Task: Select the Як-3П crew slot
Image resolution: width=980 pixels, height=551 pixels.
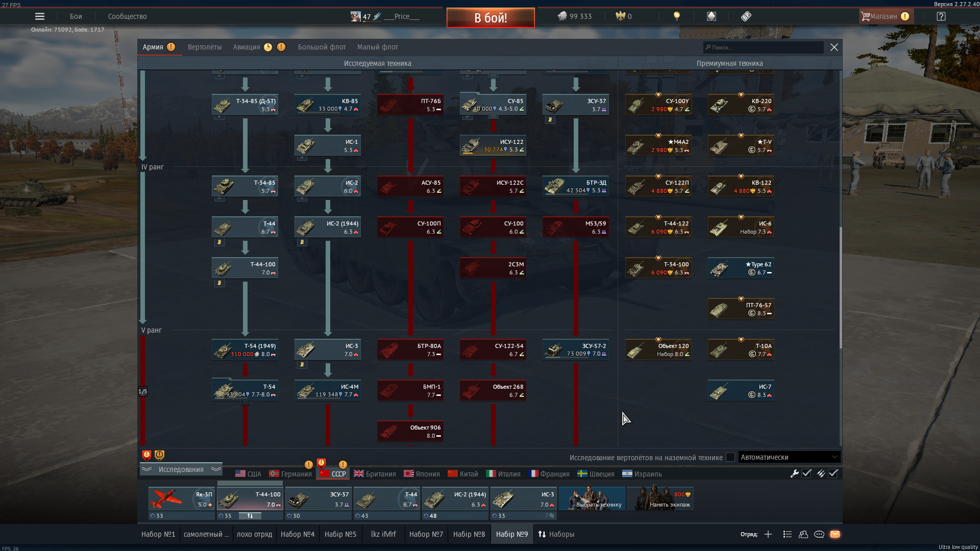Action: pyautogui.click(x=181, y=498)
